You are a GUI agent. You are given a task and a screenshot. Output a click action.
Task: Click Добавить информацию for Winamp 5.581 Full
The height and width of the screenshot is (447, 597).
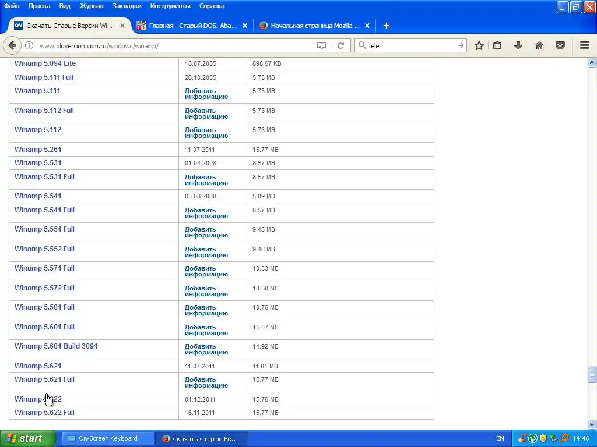(206, 310)
